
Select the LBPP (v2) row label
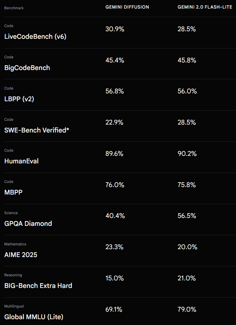pyautogui.click(x=19, y=99)
